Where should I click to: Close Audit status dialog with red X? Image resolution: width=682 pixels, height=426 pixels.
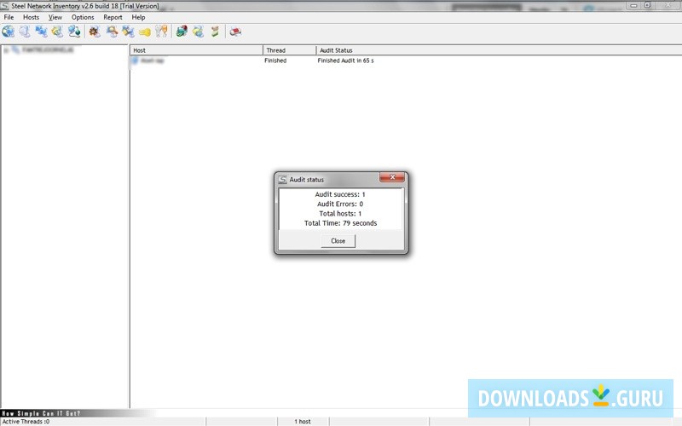[x=392, y=177]
